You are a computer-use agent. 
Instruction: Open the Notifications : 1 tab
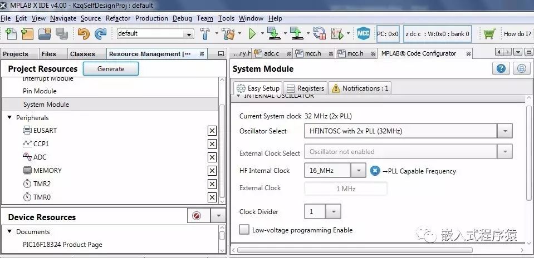click(360, 88)
